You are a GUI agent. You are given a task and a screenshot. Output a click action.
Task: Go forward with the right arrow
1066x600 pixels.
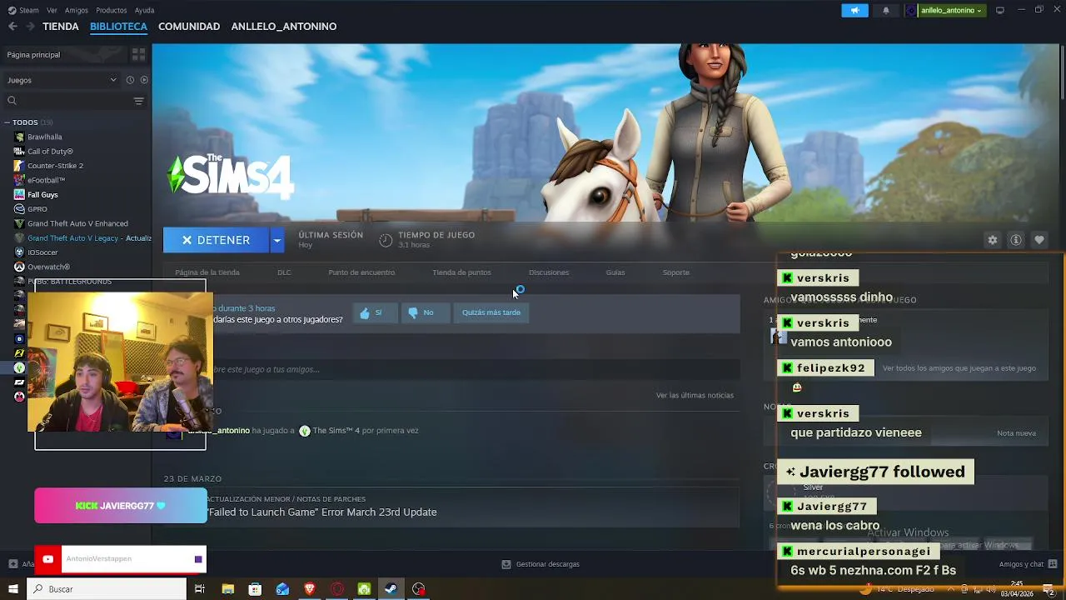(x=31, y=27)
